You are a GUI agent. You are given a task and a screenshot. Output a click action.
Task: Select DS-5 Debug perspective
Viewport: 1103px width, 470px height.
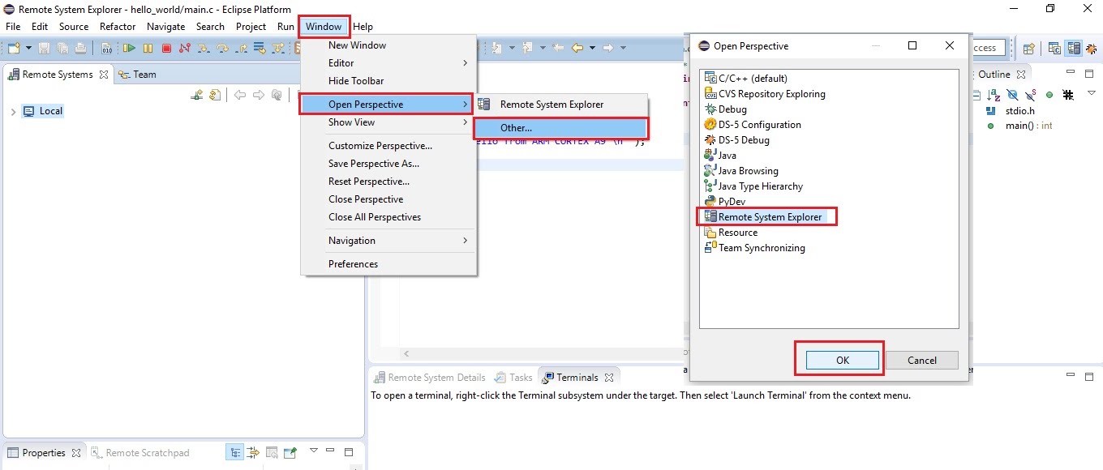(x=736, y=140)
